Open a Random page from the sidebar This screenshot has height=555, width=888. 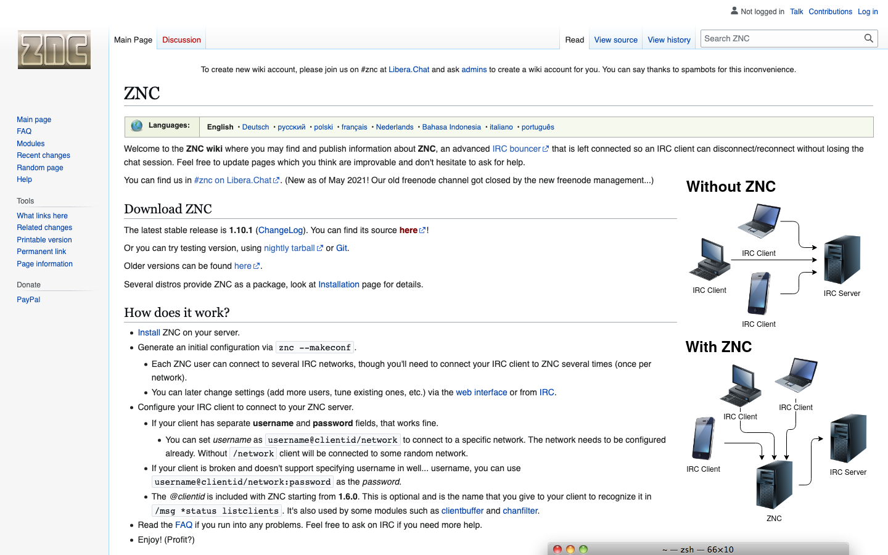point(39,167)
